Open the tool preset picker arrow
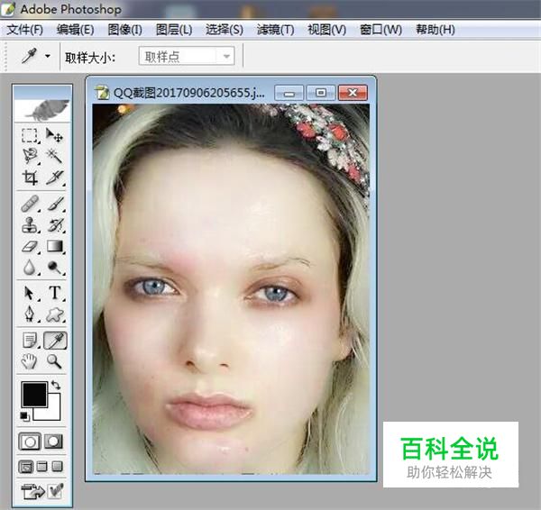 [48, 56]
